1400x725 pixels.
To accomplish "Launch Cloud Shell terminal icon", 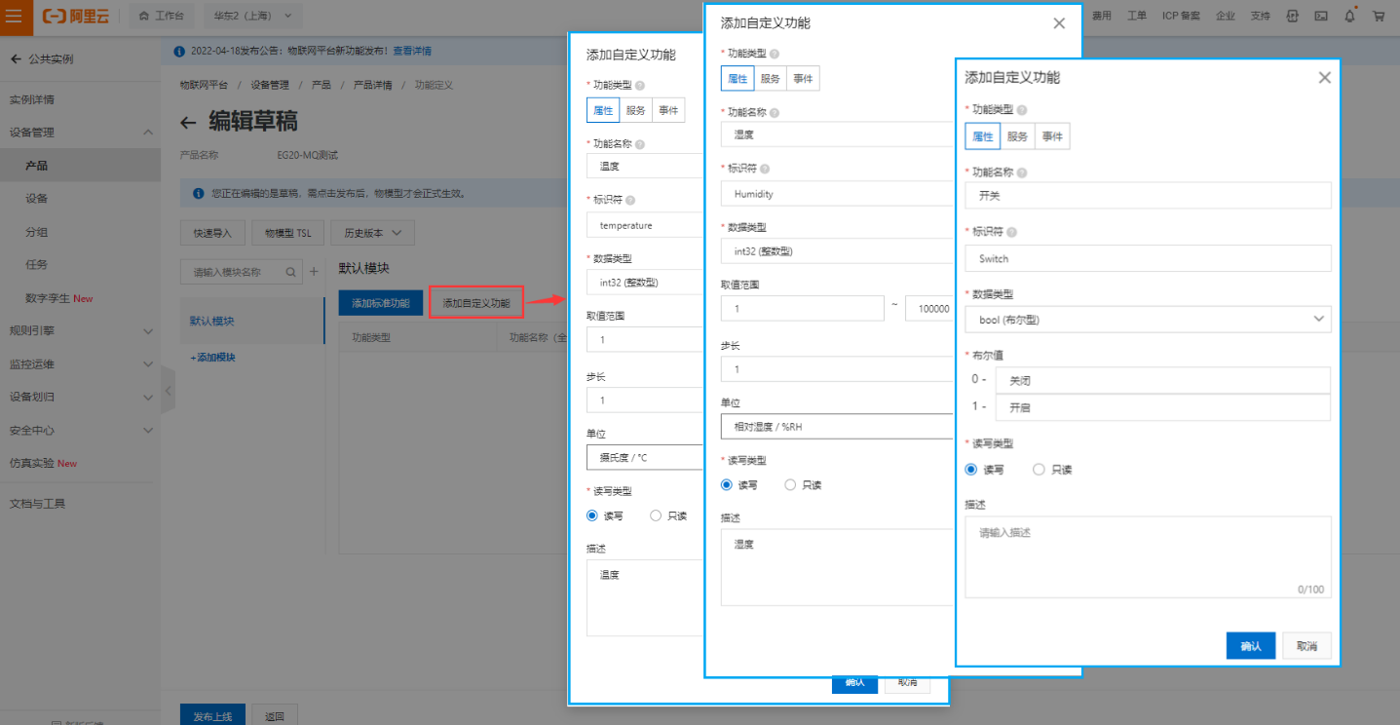I will click(x=1321, y=16).
